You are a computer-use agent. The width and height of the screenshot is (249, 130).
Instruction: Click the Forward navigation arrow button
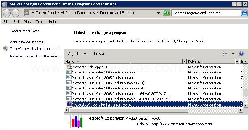[x=15, y=13]
